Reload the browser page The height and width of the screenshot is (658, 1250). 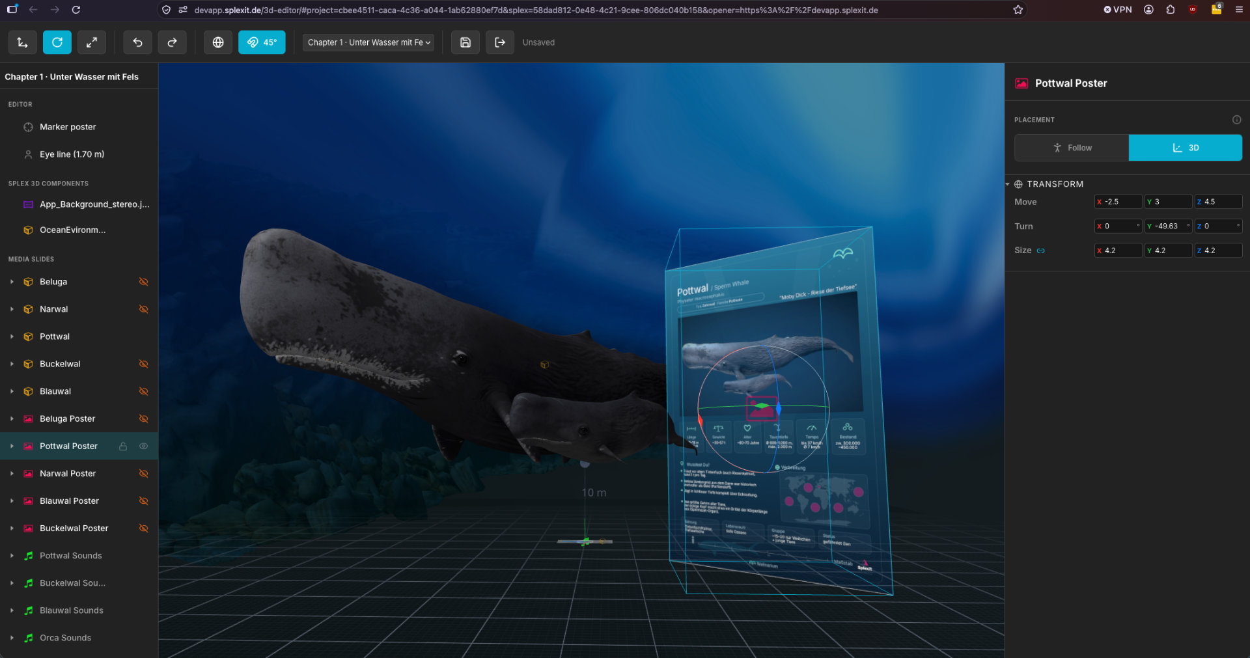point(76,10)
